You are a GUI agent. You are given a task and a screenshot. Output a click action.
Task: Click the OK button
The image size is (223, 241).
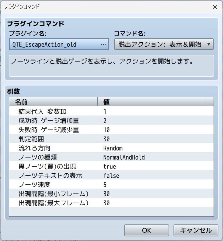tap(147, 230)
